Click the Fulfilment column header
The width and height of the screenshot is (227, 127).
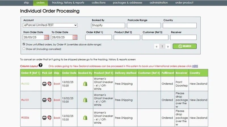tap(168, 73)
